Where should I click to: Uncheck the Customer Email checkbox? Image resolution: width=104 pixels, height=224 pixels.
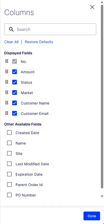coord(15,113)
